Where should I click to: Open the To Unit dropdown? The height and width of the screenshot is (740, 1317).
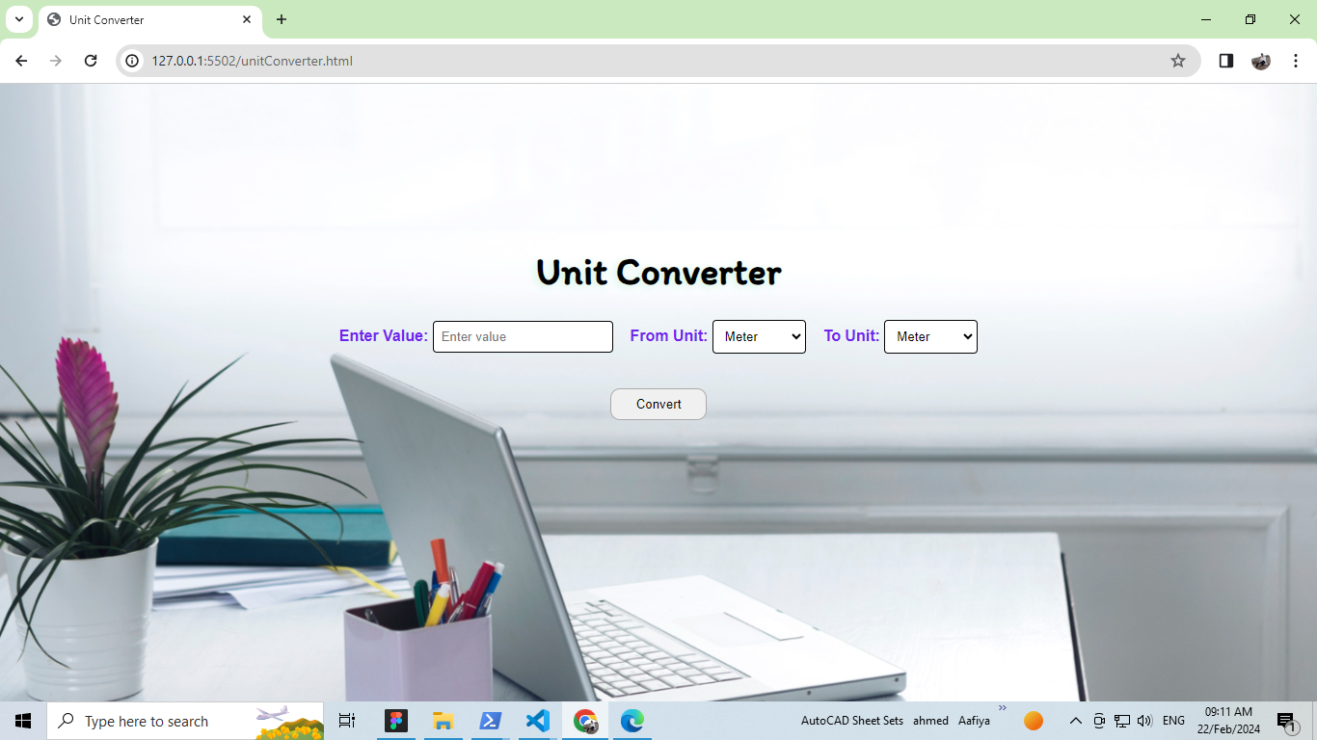929,336
